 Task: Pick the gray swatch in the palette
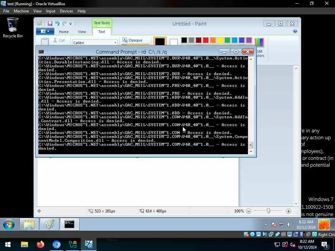coord(191,40)
